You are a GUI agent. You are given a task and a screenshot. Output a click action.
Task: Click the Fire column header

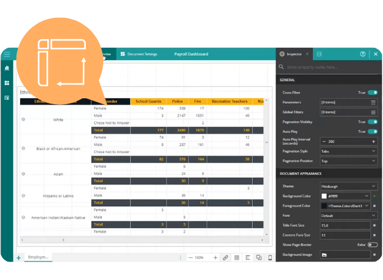pyautogui.click(x=198, y=101)
